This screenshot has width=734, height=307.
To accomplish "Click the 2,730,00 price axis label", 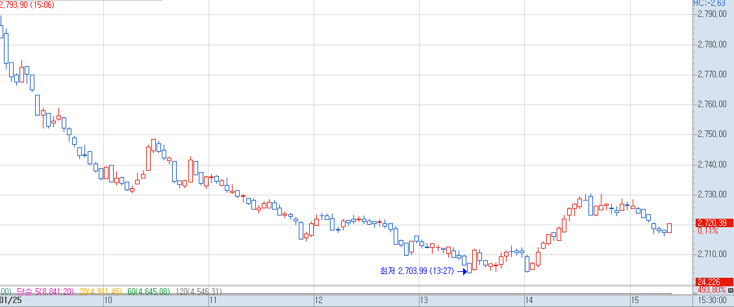I will pyautogui.click(x=712, y=194).
